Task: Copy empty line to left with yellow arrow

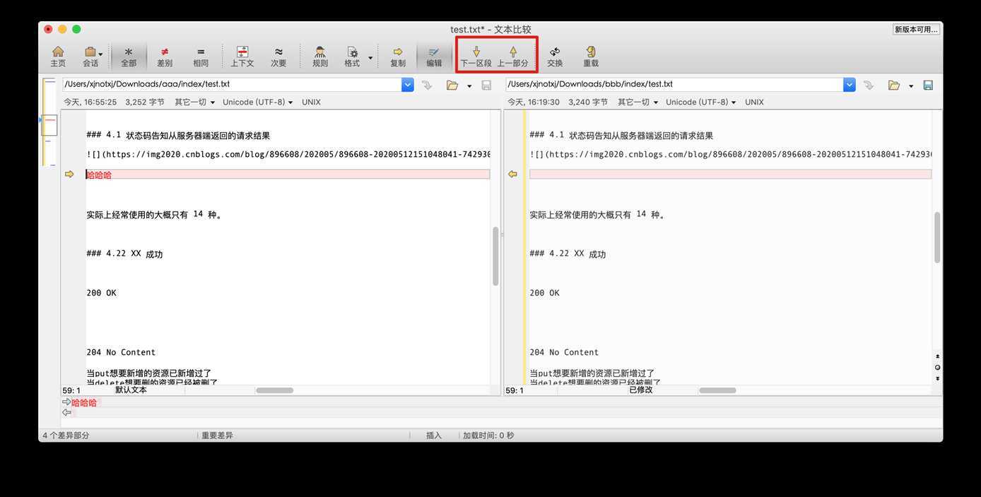Action: [x=512, y=174]
